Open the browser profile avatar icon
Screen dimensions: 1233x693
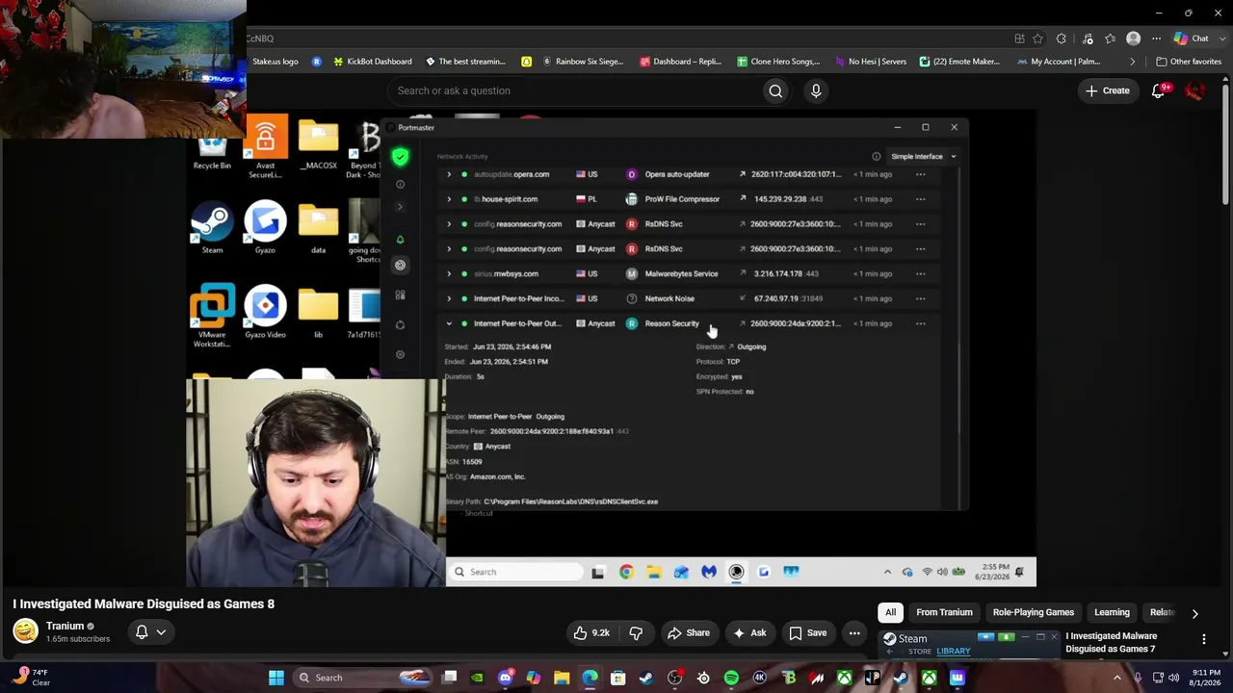click(1134, 38)
